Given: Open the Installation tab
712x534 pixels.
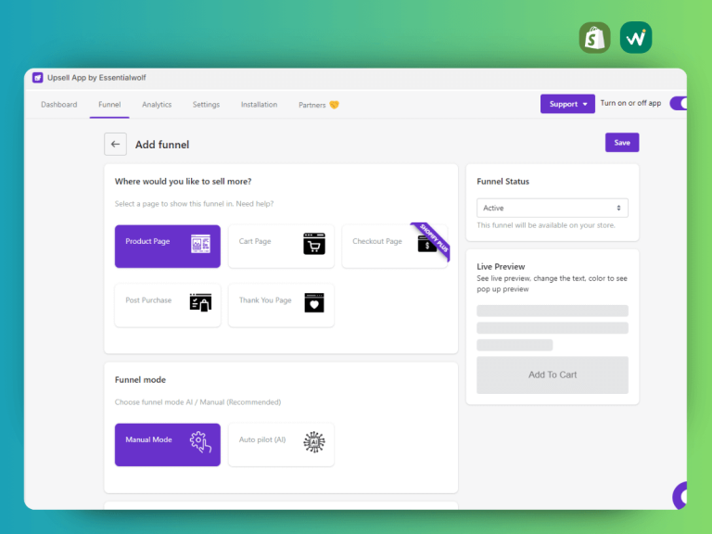Looking at the screenshot, I should [259, 105].
